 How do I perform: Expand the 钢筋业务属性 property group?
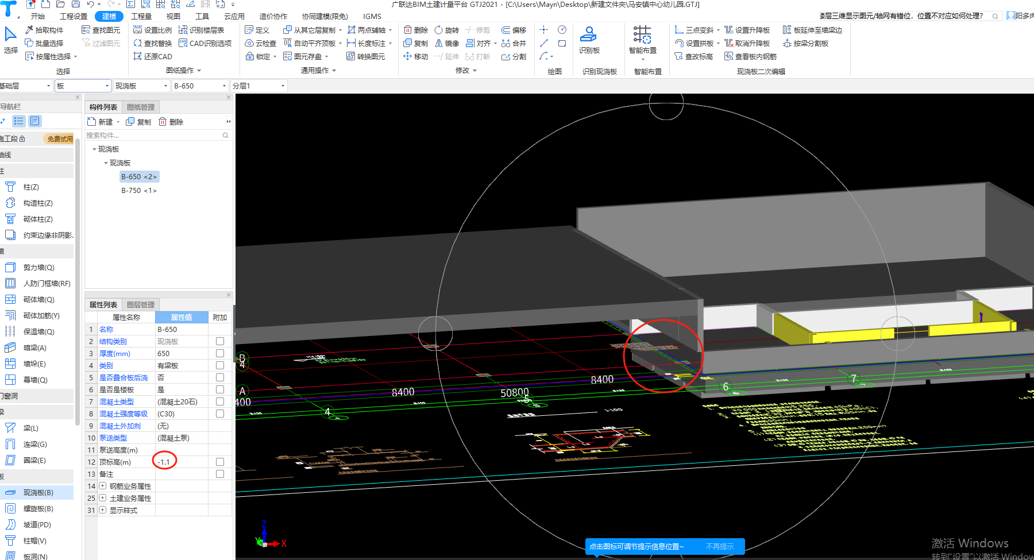(103, 486)
